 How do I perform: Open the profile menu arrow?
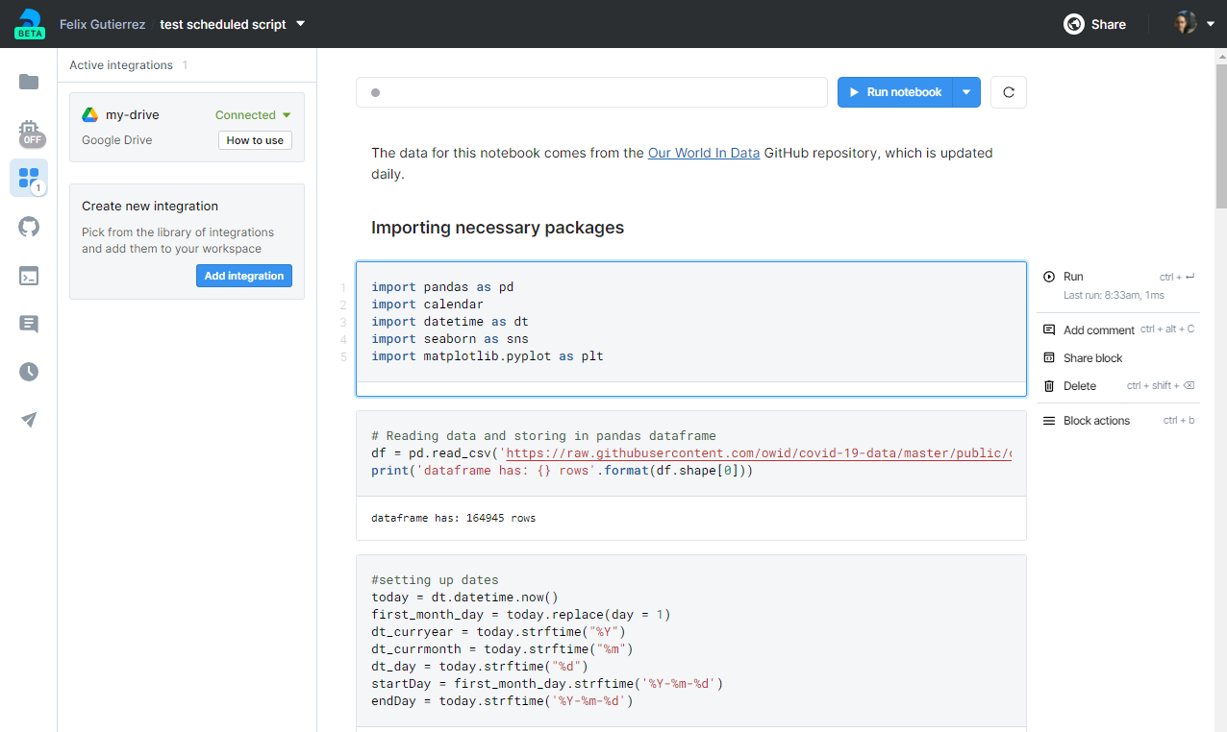(1210, 24)
